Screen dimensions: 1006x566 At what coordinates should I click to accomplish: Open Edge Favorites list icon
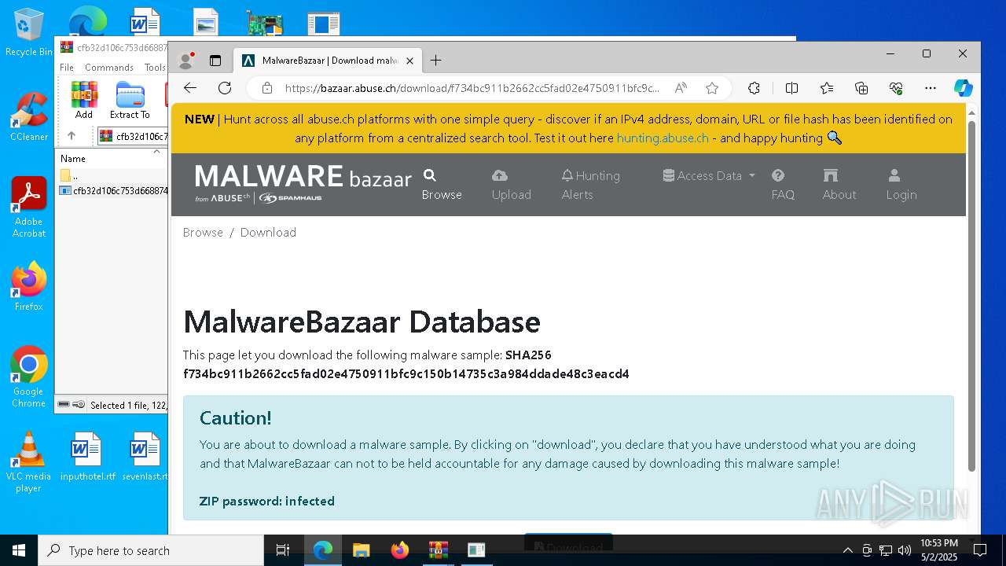(827, 88)
